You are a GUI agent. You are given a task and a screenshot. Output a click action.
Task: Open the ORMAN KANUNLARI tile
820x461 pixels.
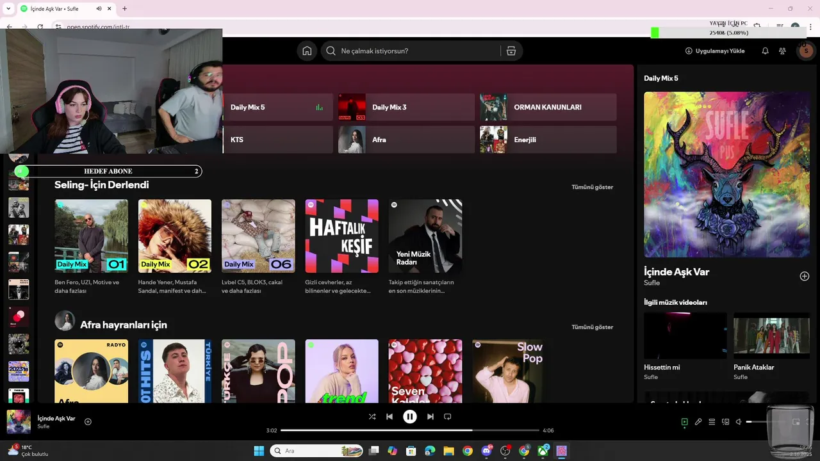(548, 108)
